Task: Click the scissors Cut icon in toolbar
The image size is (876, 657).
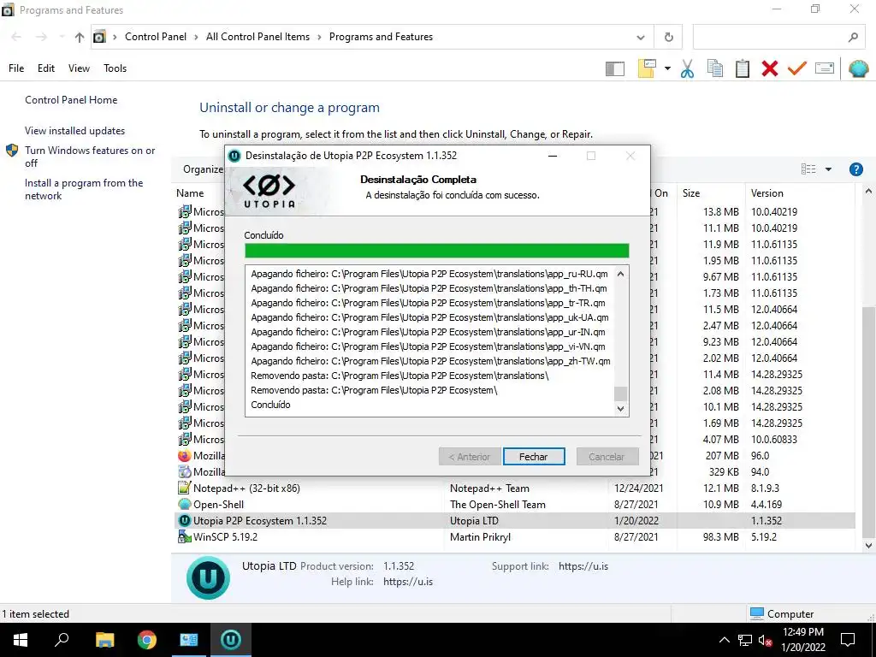Action: point(687,68)
